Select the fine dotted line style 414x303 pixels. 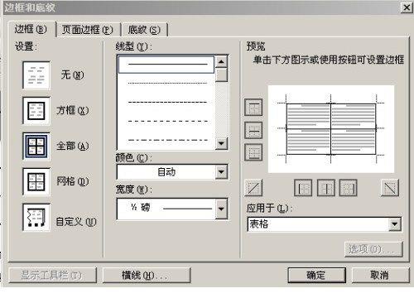[x=166, y=83]
